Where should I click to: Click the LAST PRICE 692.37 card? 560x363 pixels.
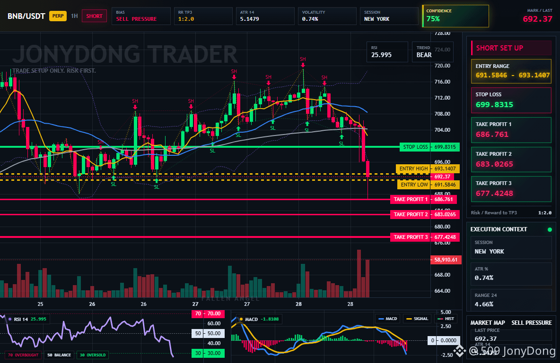tap(511, 335)
